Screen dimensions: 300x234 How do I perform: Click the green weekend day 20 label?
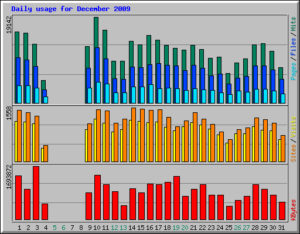pyautogui.click(x=185, y=228)
